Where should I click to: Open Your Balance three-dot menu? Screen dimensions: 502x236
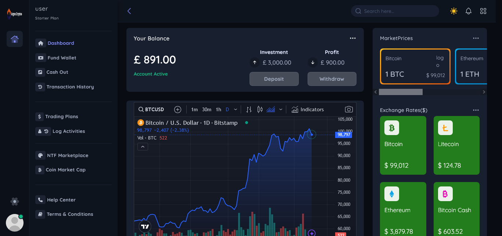353,39
